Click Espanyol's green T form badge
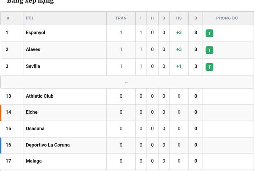This screenshot has width=254, height=171. coord(209,33)
